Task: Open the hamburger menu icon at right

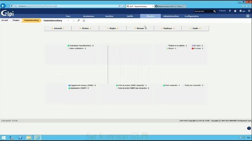Action: (248, 16)
